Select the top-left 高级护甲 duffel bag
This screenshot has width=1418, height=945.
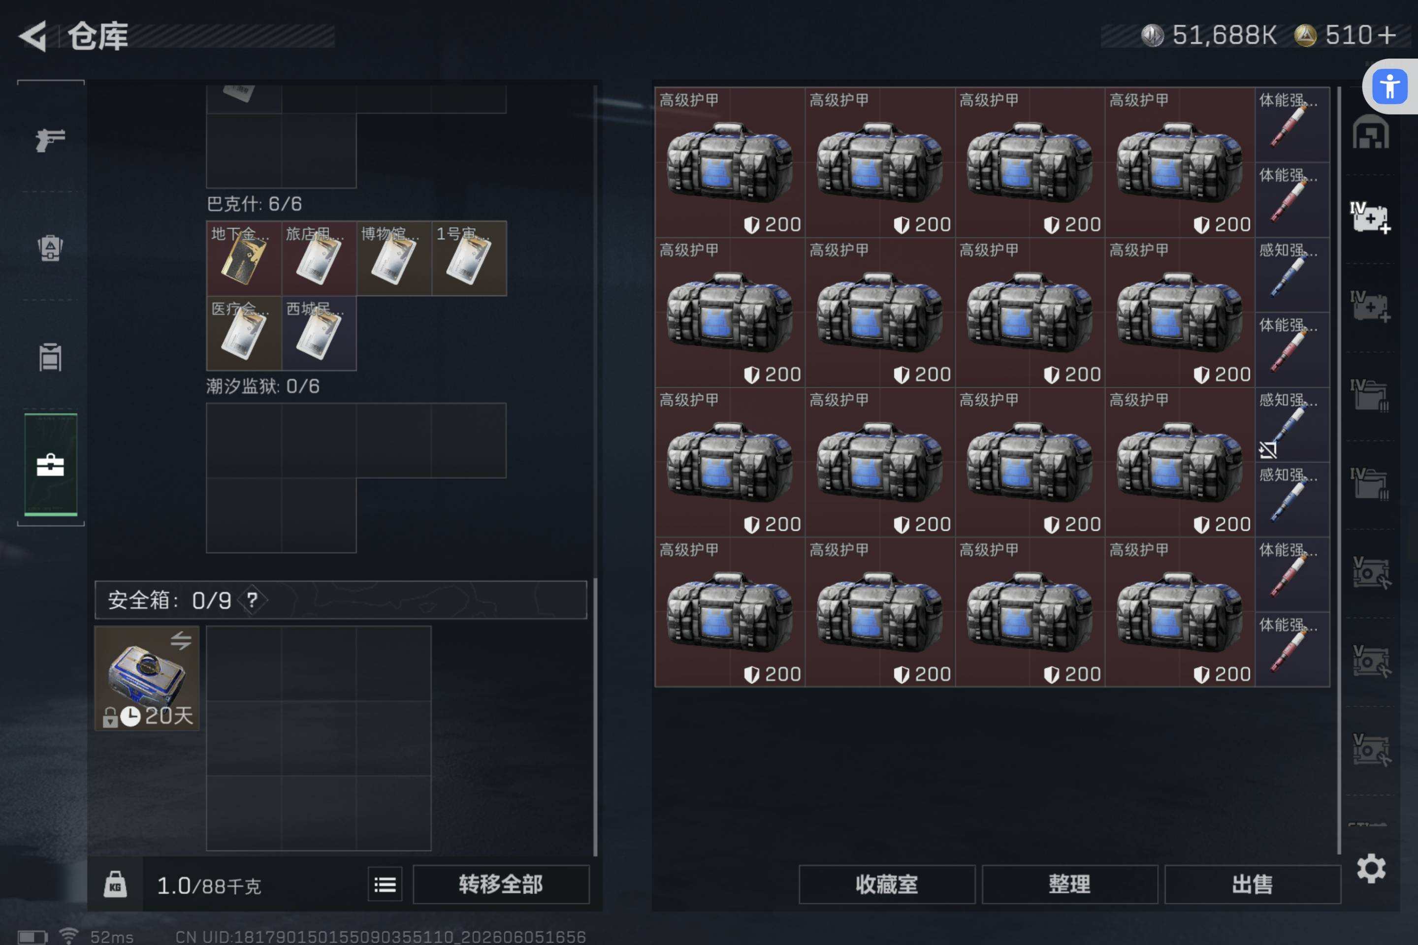tap(730, 163)
